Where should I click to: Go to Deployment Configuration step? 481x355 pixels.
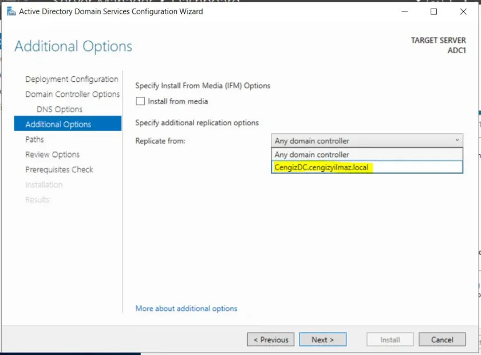point(72,79)
